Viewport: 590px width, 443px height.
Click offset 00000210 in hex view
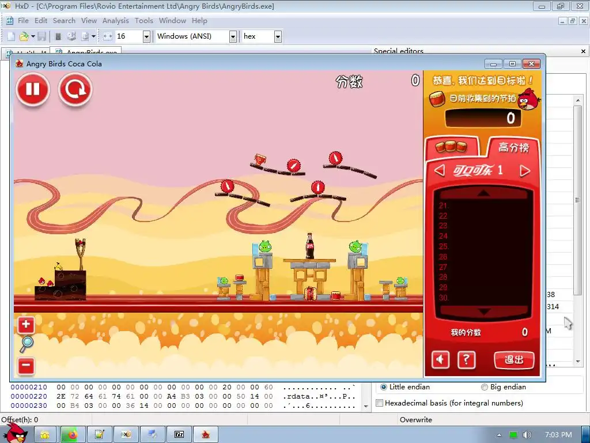click(x=29, y=387)
